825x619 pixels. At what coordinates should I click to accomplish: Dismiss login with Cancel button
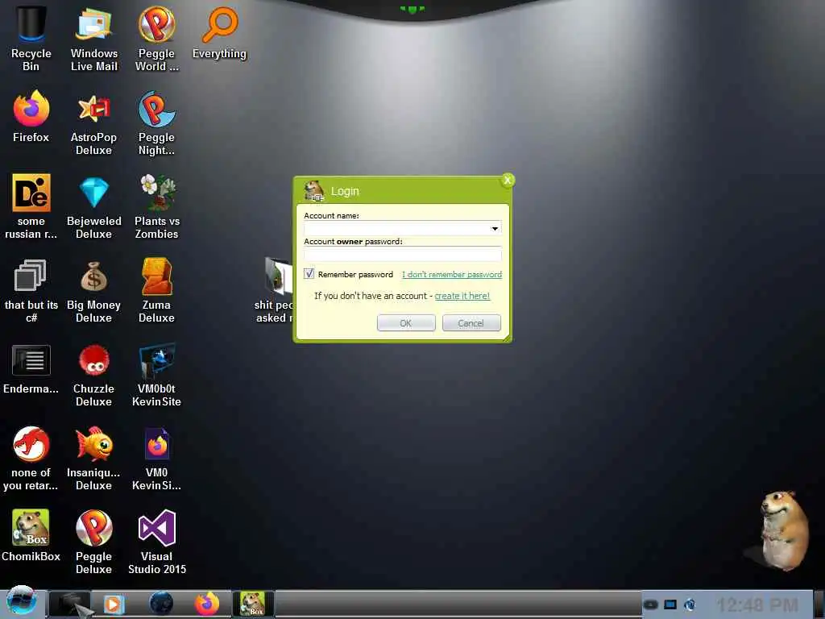[471, 322]
